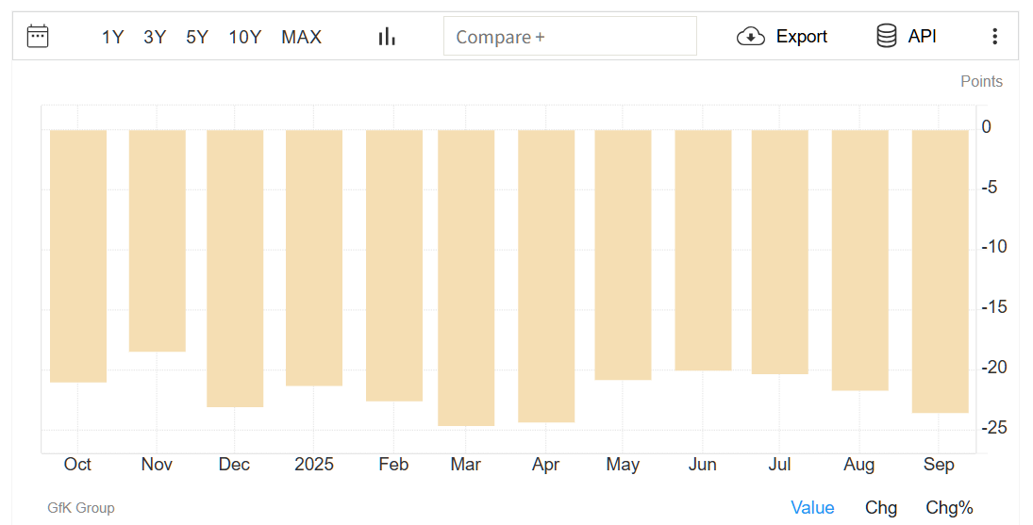
Task: Choose the 10Y time range
Action: 245,37
